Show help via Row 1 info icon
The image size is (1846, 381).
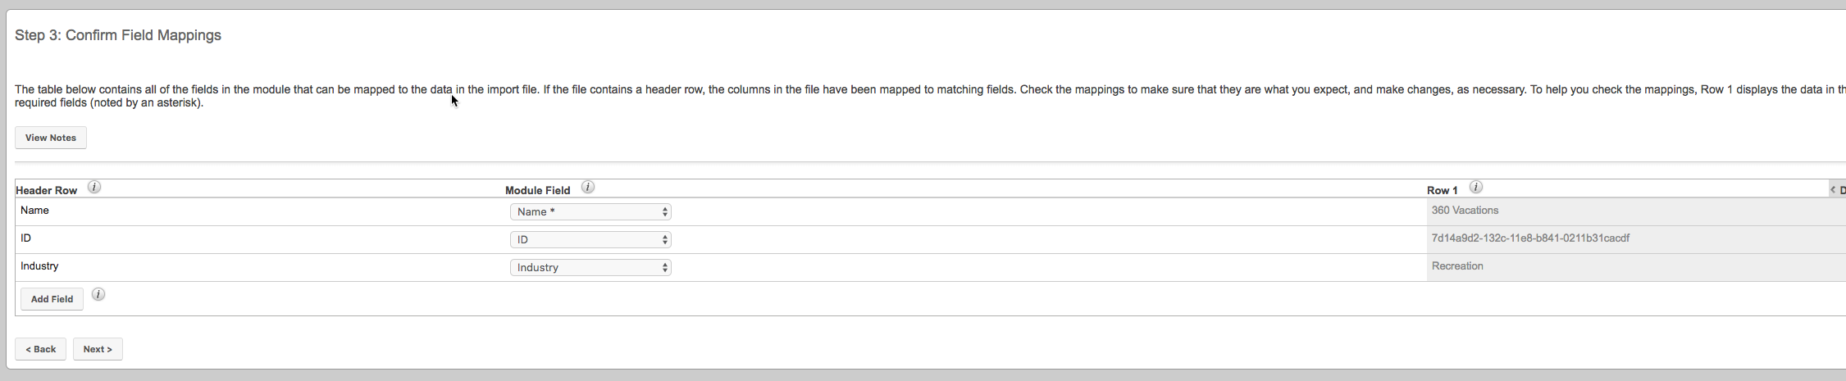point(1475,188)
